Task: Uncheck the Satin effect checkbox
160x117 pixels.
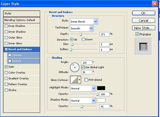Action: point(6,67)
